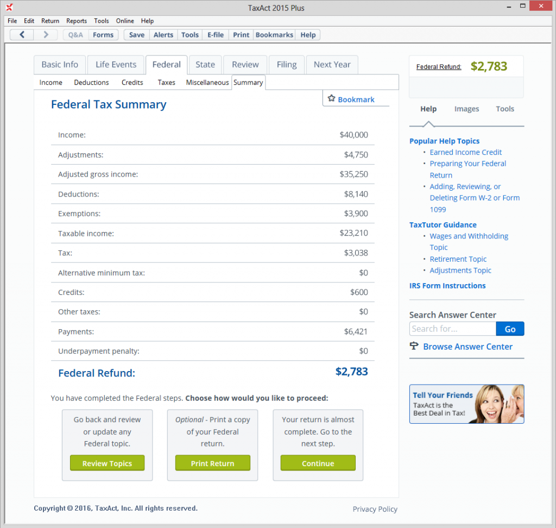Click the forward navigation arrow

click(x=46, y=34)
